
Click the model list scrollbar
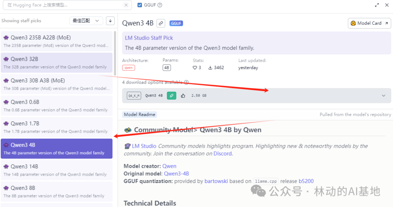(x=115, y=53)
